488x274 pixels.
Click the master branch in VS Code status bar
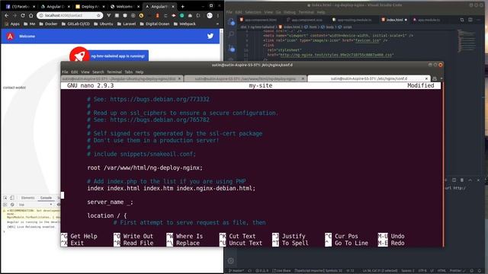pos(236,271)
